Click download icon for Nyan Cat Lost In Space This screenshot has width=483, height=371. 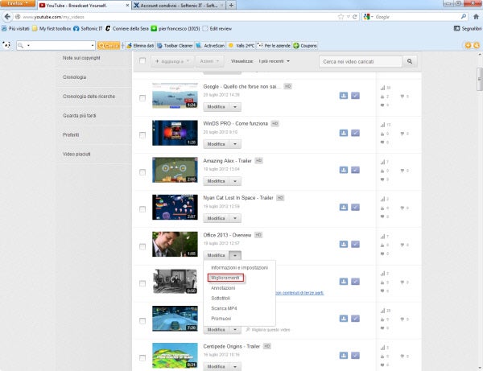tap(344, 207)
